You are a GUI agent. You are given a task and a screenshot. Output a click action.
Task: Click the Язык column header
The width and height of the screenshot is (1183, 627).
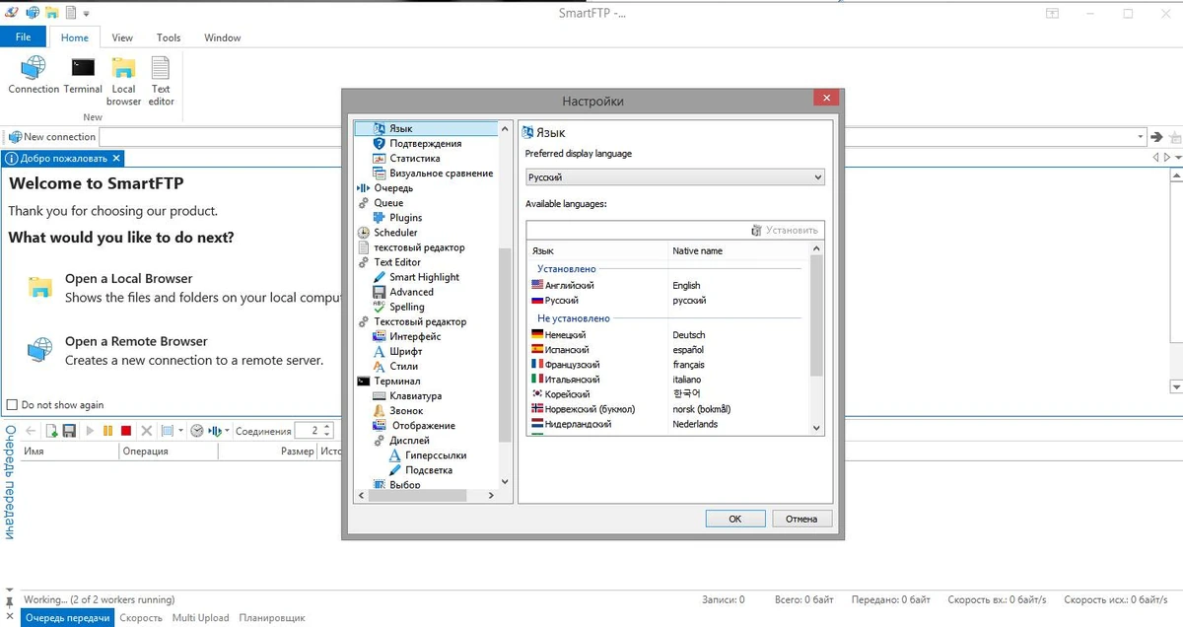597,250
